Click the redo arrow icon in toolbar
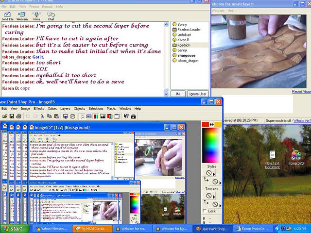Screen dimensions: 311x233 click(35, 116)
